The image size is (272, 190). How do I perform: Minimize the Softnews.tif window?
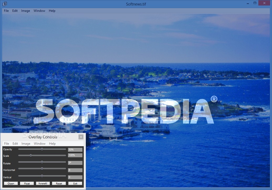click(248, 3)
